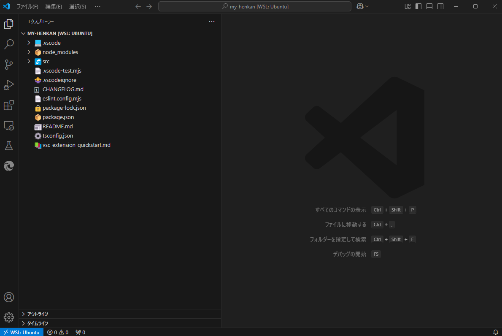Open the 編集(E) menu

click(54, 6)
